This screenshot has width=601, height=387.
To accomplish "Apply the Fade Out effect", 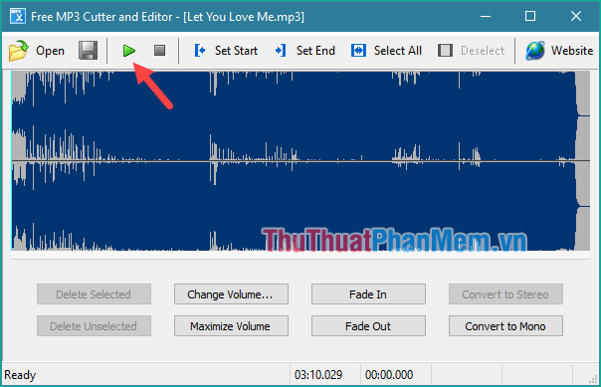I will click(x=368, y=326).
